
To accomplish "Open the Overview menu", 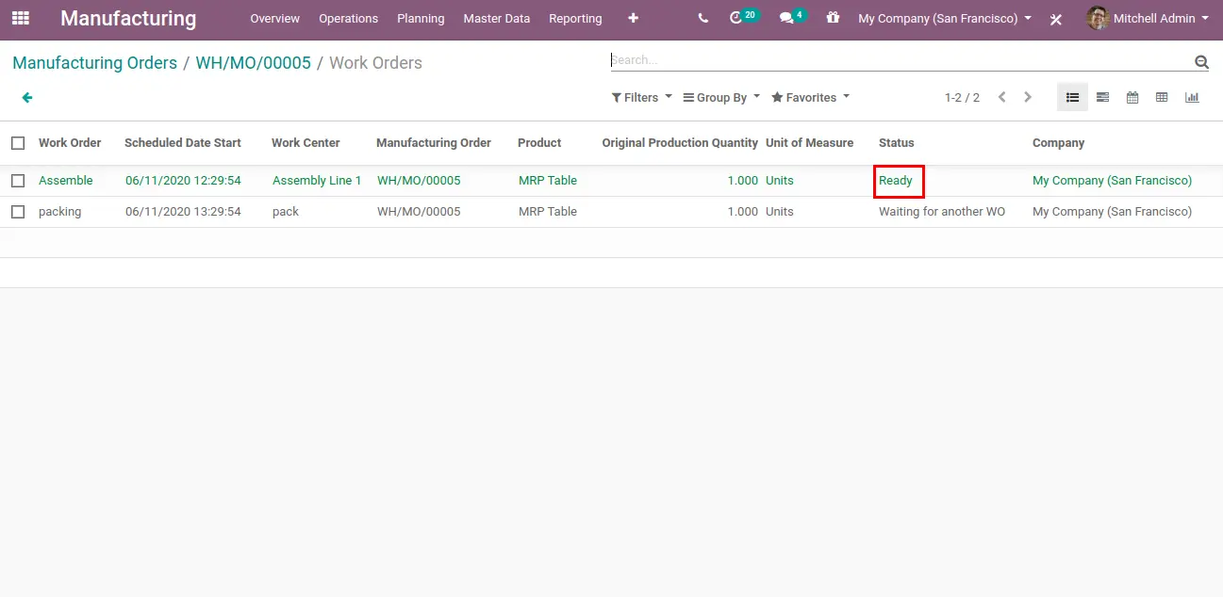I will click(274, 19).
